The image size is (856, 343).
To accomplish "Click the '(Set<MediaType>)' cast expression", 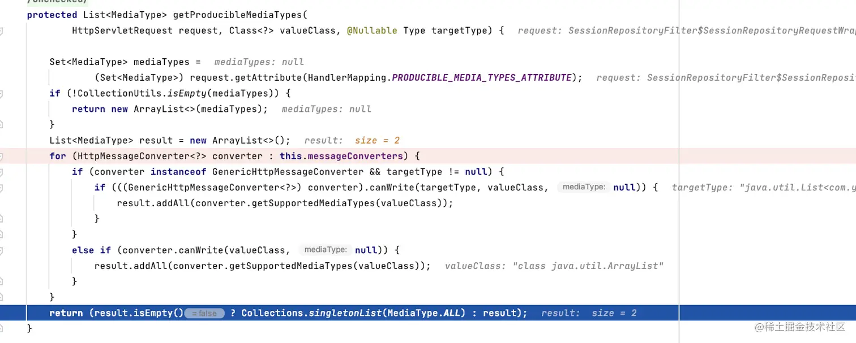I will [139, 77].
